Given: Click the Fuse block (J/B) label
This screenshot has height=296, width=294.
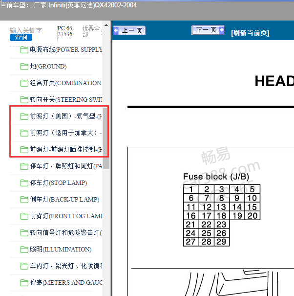Looking at the screenshot, I should coord(216,177).
